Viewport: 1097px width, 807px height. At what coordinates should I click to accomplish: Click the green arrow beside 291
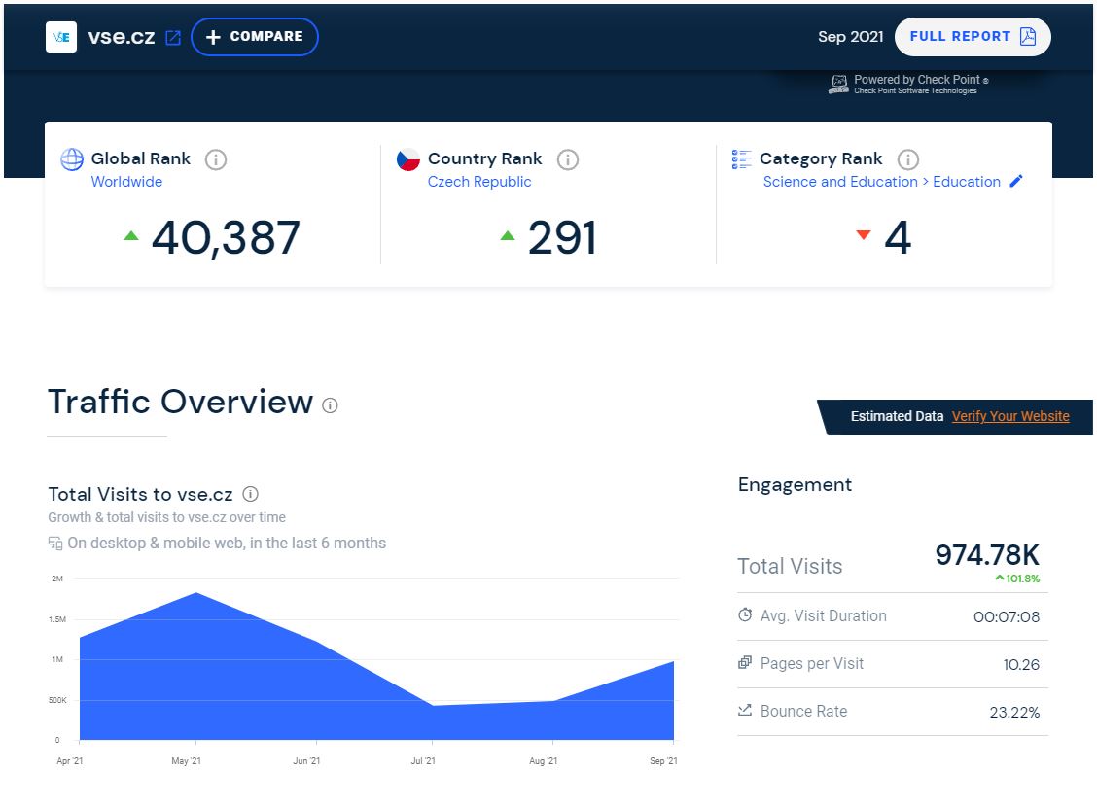click(508, 235)
